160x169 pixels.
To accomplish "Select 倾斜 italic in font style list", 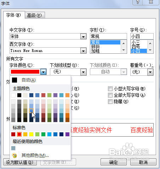I will [105, 47].
